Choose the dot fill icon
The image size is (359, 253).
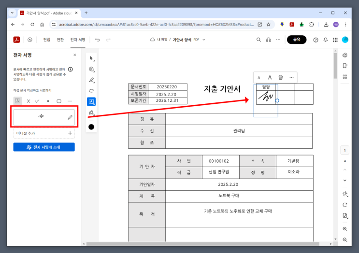[x=48, y=101]
